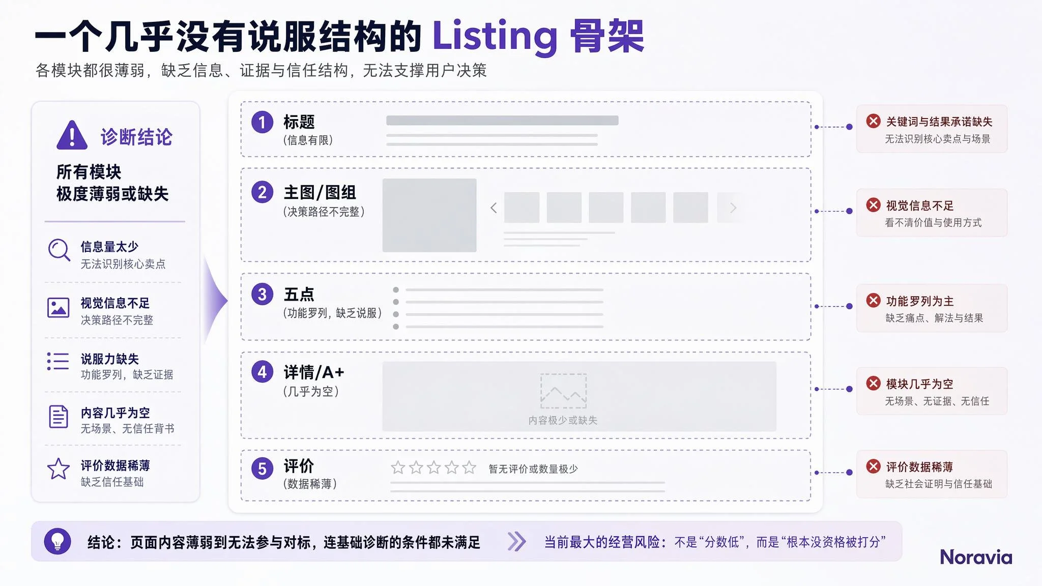The image size is (1042, 586).
Task: Click the fifth empty rating star in 评价
Action: coord(469,467)
